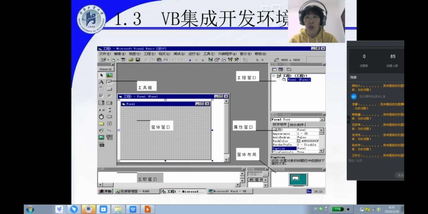The height and width of the screenshot is (214, 428).
Task: Switch to Microsoft Word taskbar item
Action: point(230,191)
